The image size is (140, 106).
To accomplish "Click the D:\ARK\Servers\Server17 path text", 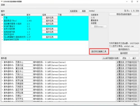I will click(x=56, y=87).
